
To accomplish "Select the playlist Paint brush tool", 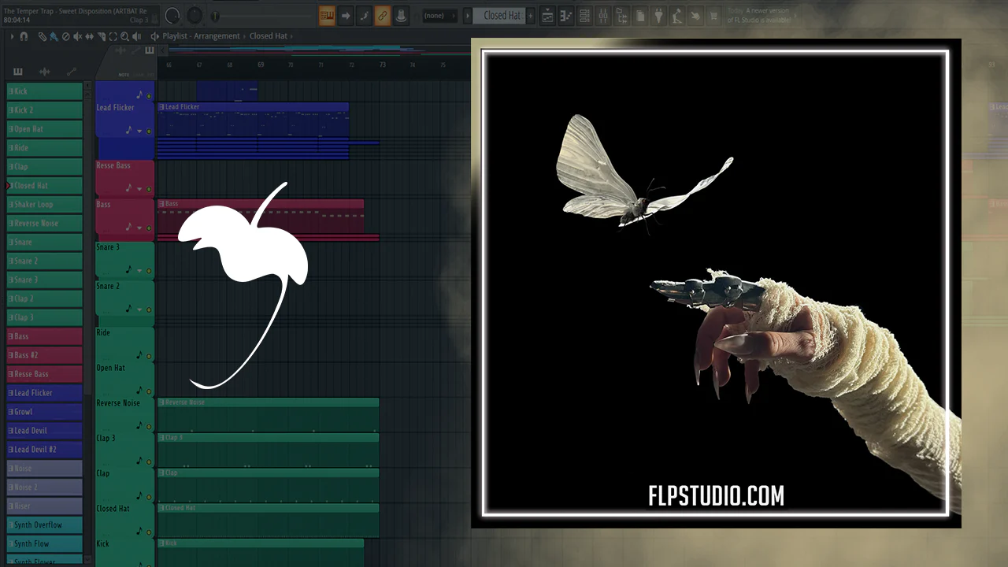I will (x=54, y=36).
